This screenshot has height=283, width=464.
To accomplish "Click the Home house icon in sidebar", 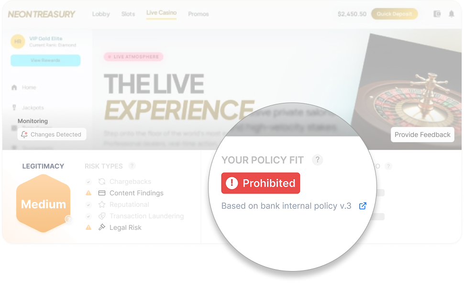I will (x=14, y=88).
